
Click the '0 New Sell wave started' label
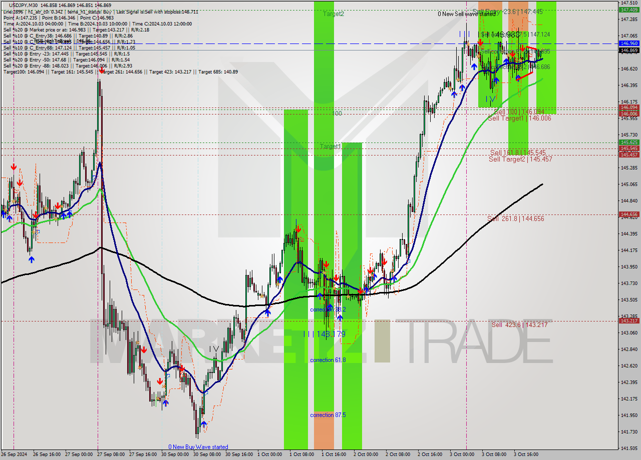pyautogui.click(x=466, y=14)
